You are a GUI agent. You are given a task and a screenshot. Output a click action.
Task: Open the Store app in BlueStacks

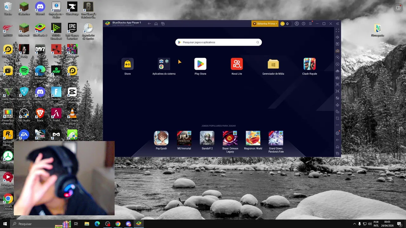coord(128,64)
